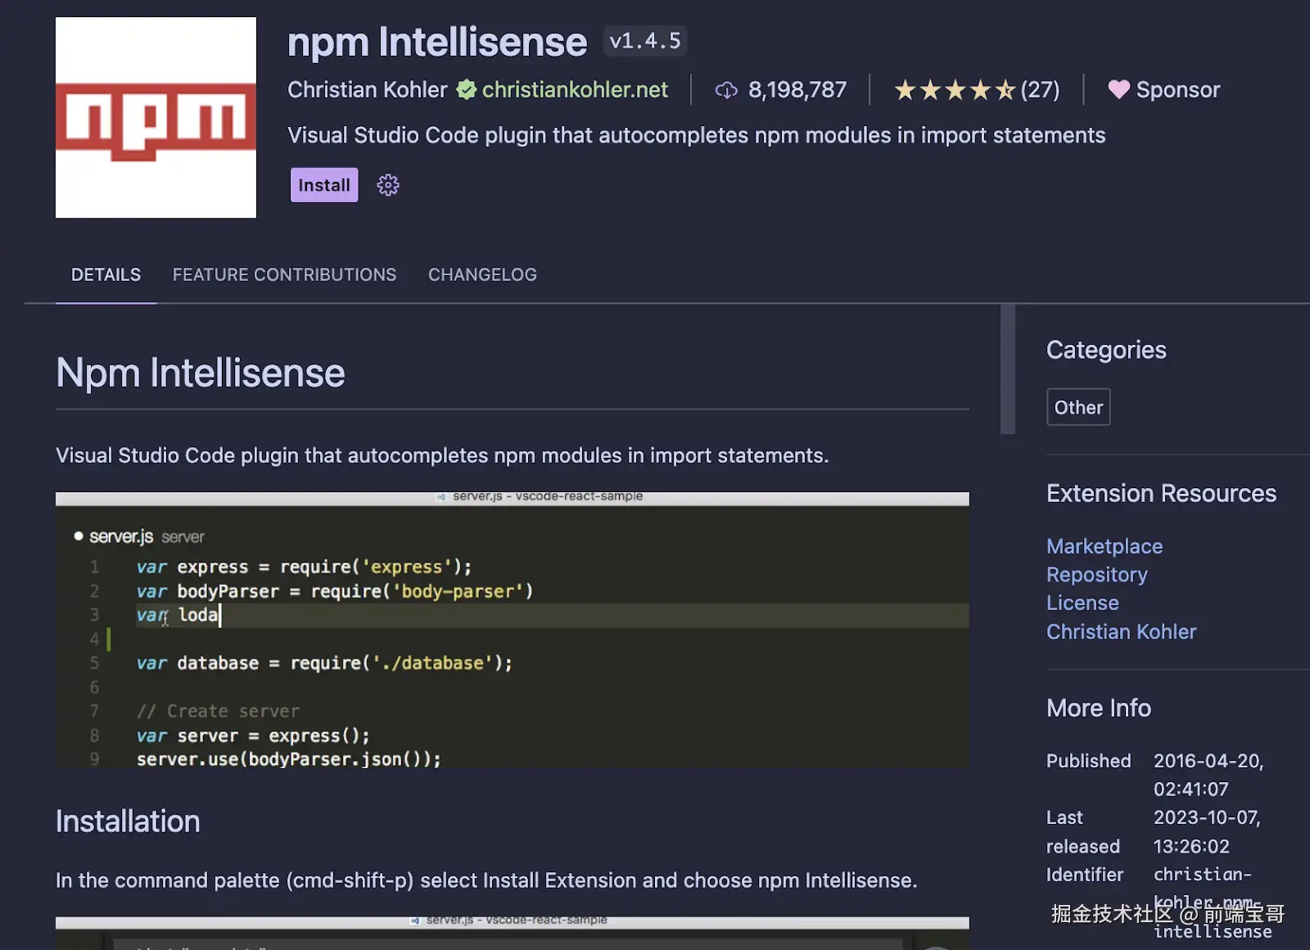Open the License resource link
The height and width of the screenshot is (950, 1310).
(x=1082, y=603)
